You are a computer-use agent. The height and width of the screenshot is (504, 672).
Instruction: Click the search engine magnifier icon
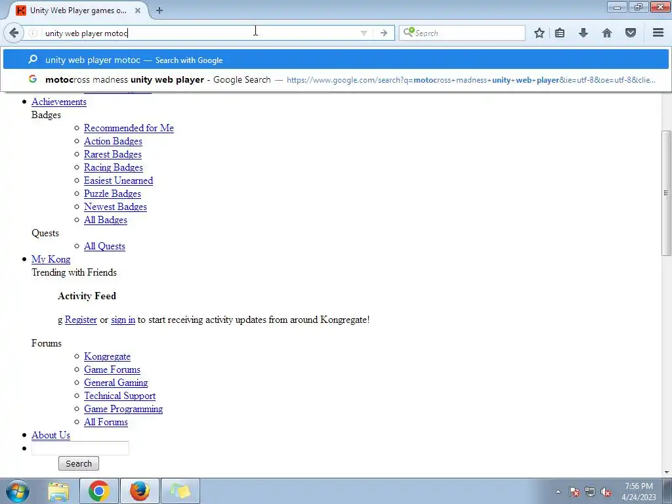pos(408,32)
